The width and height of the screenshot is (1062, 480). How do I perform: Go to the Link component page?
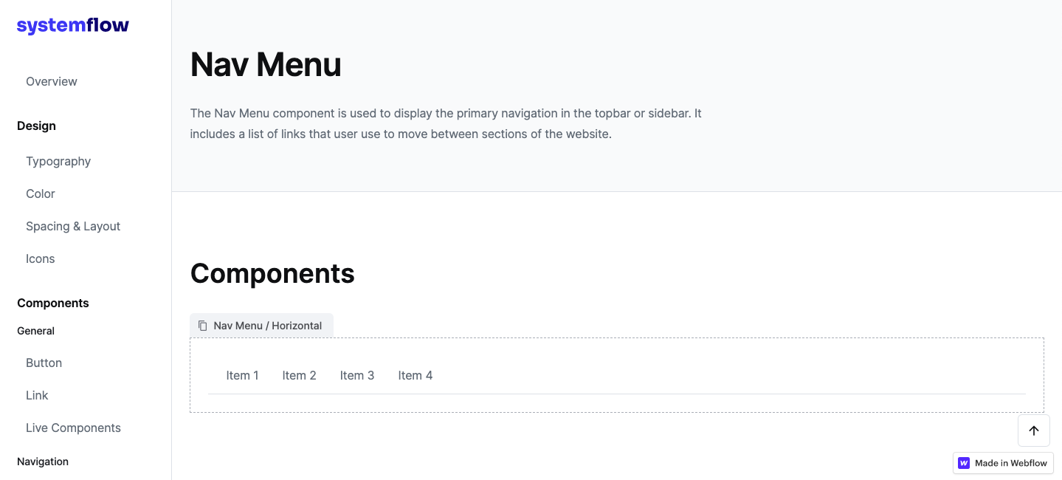[37, 395]
